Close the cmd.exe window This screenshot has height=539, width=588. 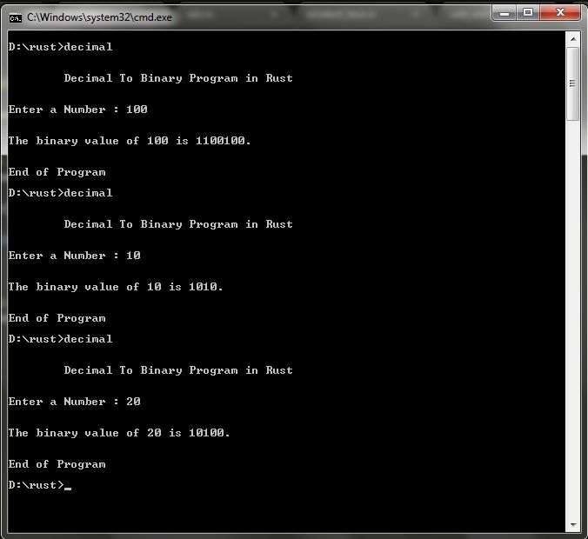[560, 13]
